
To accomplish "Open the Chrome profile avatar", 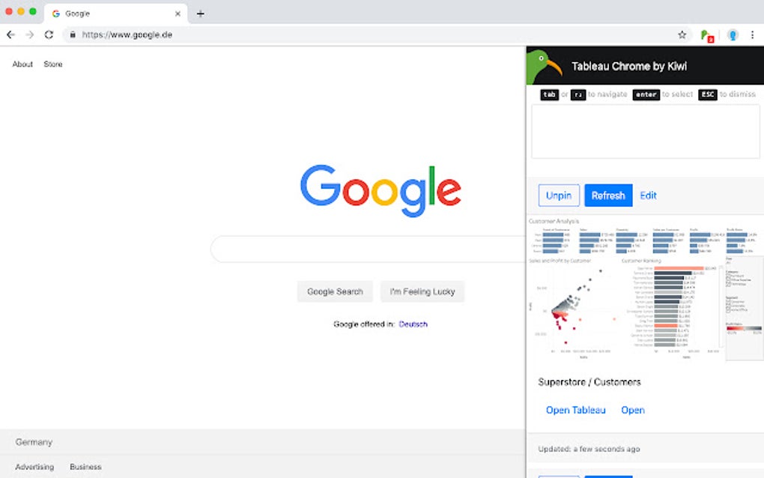I will point(733,34).
